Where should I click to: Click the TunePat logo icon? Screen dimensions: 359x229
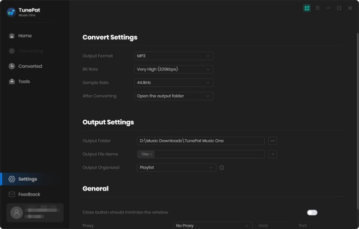[x=11, y=12]
